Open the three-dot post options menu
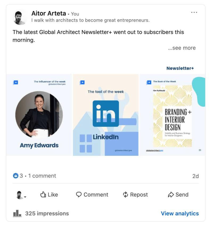 point(194,12)
